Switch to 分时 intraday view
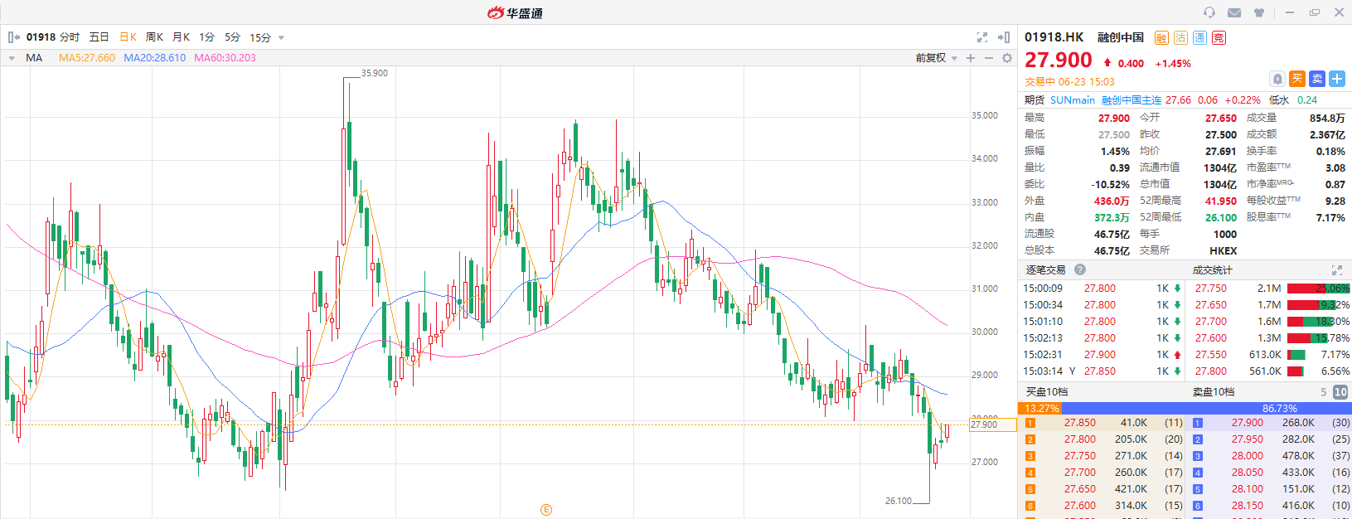The image size is (1352, 519). [70, 37]
